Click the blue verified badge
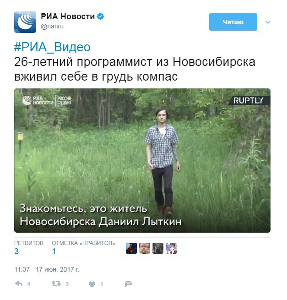The width and height of the screenshot is (287, 300). click(100, 16)
